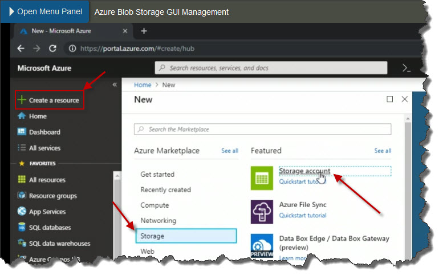Open App Services in the sidebar
This screenshot has height=279, width=443.
click(x=47, y=212)
